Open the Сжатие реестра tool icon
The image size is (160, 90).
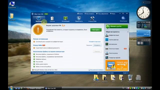point(107,39)
